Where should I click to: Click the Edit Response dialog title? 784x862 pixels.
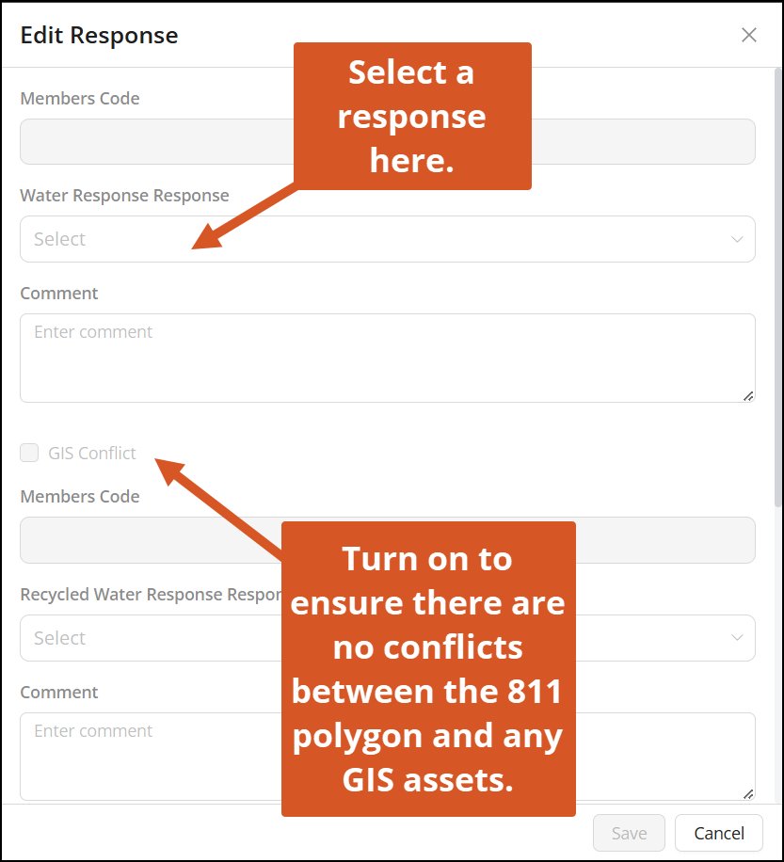tap(99, 36)
